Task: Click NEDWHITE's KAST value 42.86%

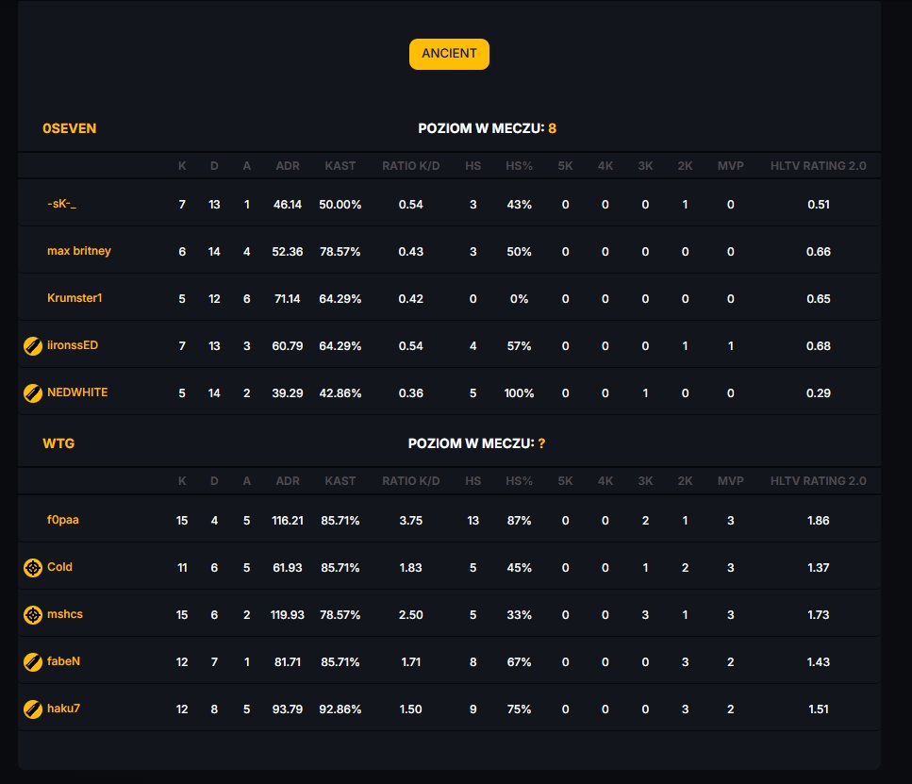Action: [x=340, y=393]
